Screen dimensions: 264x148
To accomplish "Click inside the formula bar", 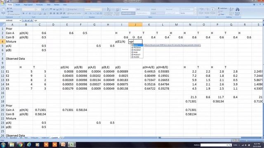I will [x=148, y=21].
